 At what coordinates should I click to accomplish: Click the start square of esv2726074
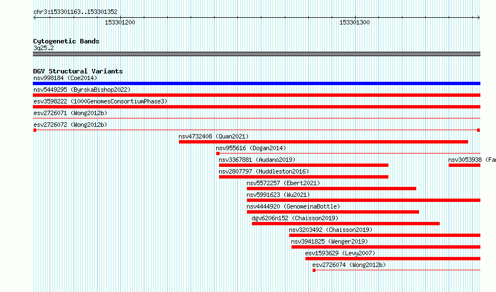(x=314, y=270)
